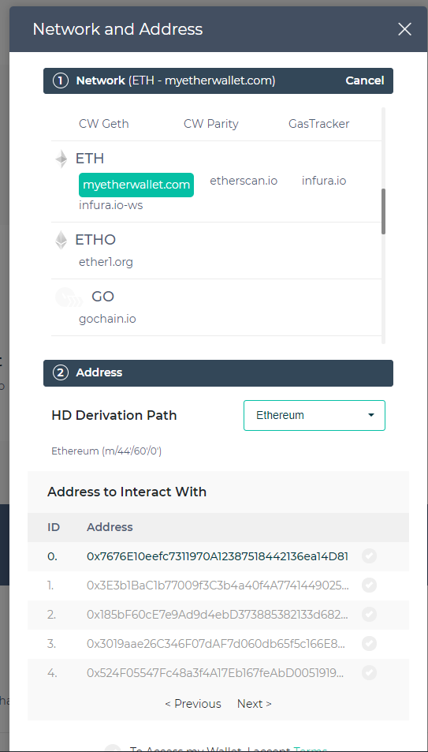Viewport: 428px width, 752px height.
Task: Open the HD Derivation Path dropdown
Action: pyautogui.click(x=314, y=415)
